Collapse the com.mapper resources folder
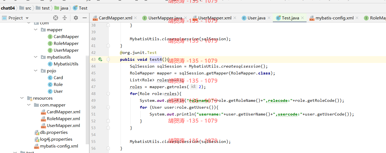The width and height of the screenshot is (386, 153). tap(28, 105)
